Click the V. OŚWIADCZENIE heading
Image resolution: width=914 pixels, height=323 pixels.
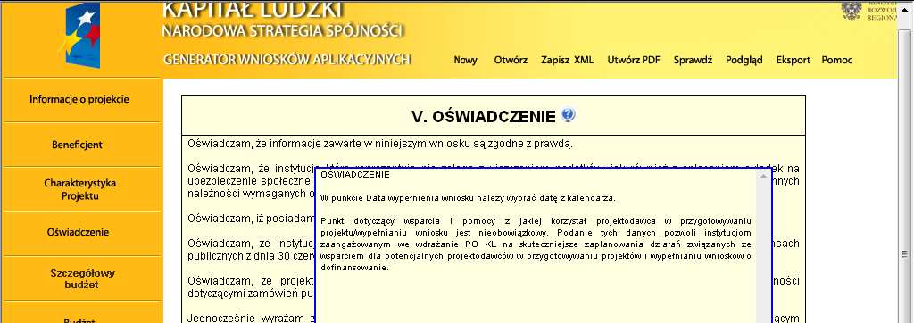pos(483,117)
